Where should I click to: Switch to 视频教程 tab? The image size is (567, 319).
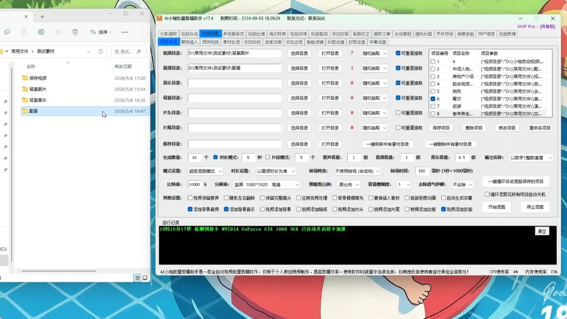(x=507, y=34)
